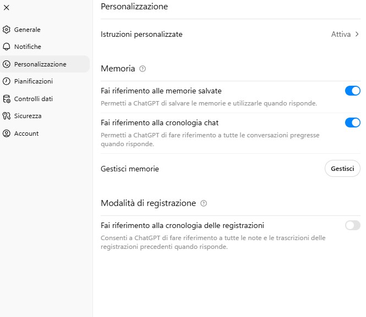Click the Sicurezza key icon
Viewport: 366px width, 317px height.
pos(7,116)
